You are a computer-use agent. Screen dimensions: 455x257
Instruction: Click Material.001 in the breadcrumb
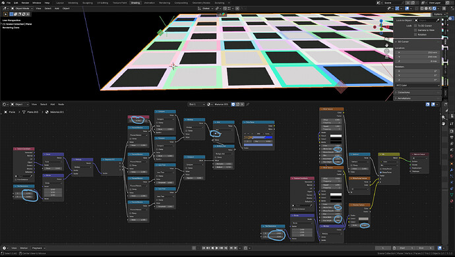[57, 112]
